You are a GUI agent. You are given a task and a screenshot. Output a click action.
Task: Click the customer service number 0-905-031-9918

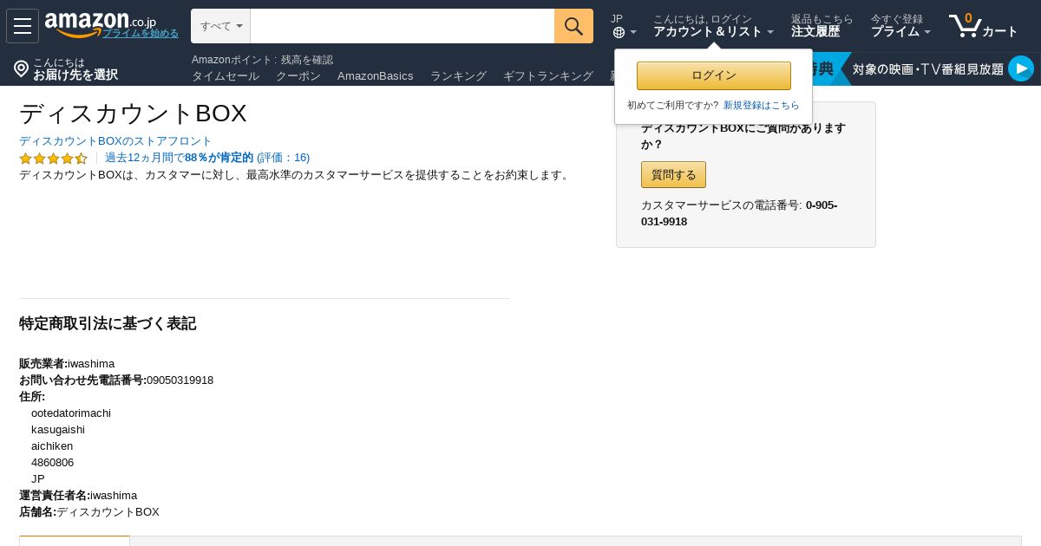pos(739,213)
